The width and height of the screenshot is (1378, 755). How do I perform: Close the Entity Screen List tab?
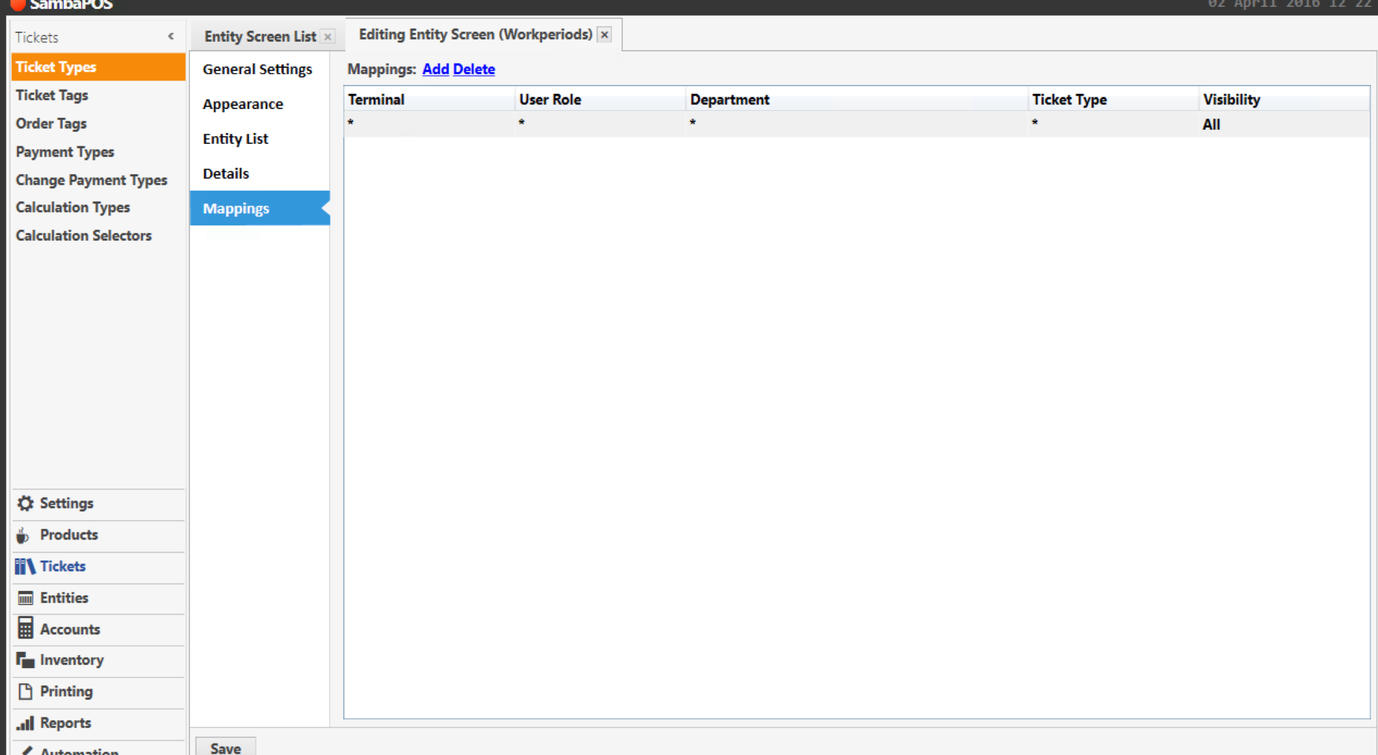click(x=328, y=37)
